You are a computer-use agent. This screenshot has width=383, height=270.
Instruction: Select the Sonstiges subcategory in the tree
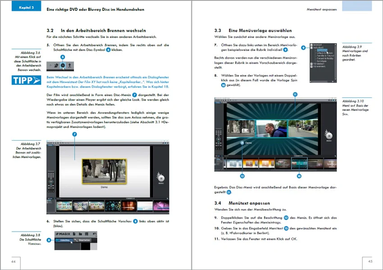coord(322,61)
